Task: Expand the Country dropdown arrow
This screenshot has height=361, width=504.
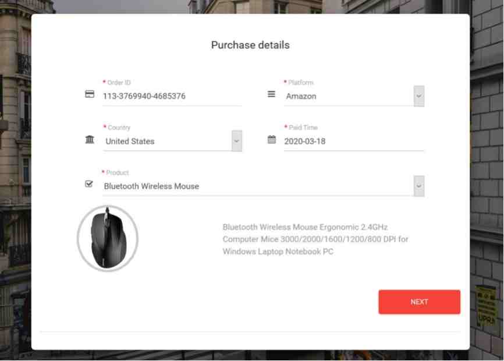Action: [x=237, y=141]
